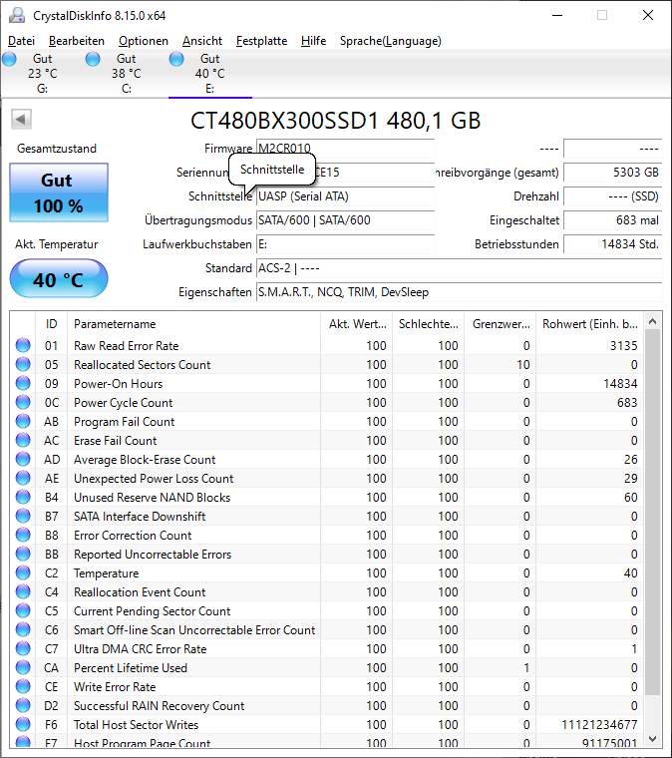Click the blue status orb for drive G:
The width and height of the screenshot is (672, 758).
click(x=9, y=59)
